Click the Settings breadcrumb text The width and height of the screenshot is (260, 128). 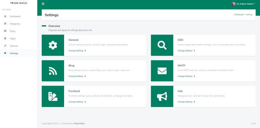coord(249,15)
